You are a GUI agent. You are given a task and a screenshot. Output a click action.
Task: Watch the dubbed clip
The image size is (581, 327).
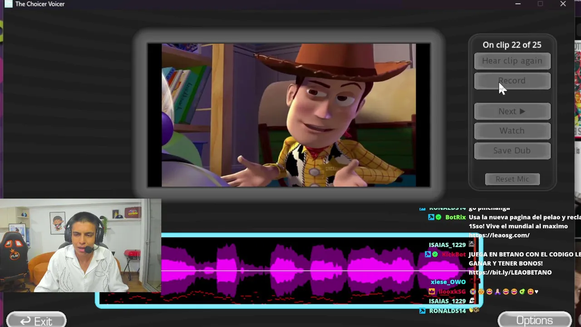(512, 131)
